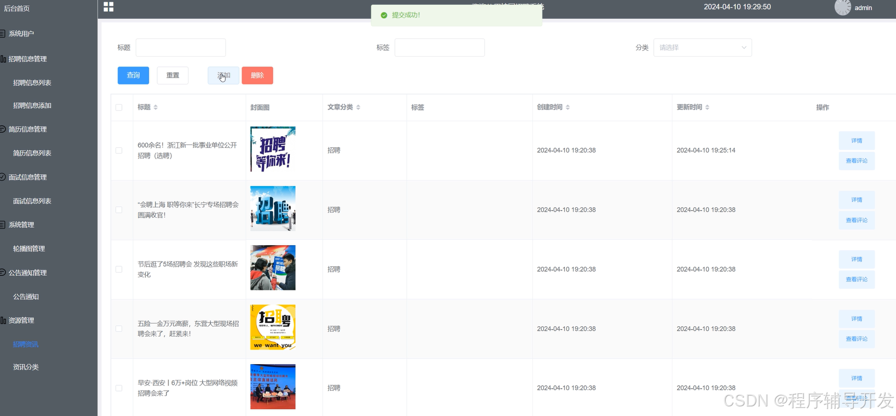The image size is (896, 416).
Task: Click the 系统管理 sidebar icon
Action: click(3, 225)
